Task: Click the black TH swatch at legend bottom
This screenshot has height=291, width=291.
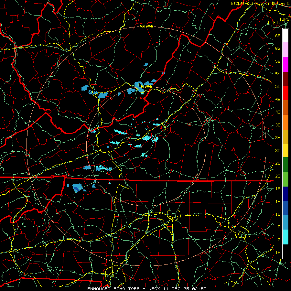Action: coord(286,252)
